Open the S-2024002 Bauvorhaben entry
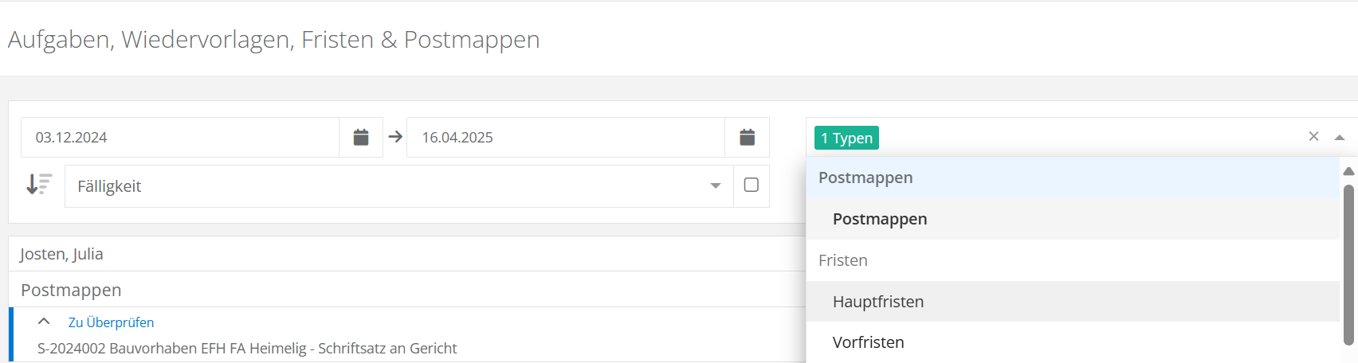This screenshot has height=363, width=1358. point(247,348)
